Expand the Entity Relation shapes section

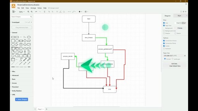[17, 91]
